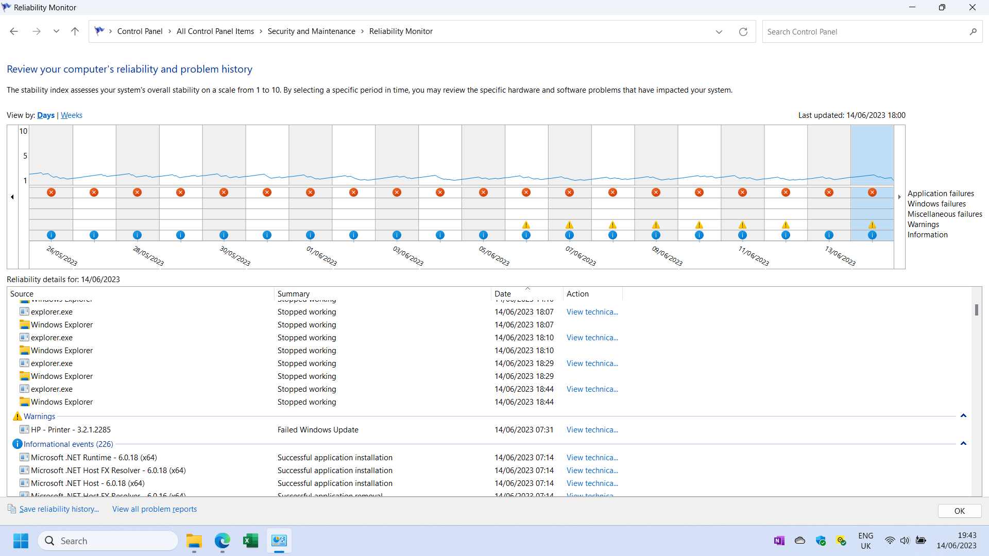The height and width of the screenshot is (556, 989).
Task: Select the 14/06/2023 application failure marker
Action: (x=872, y=192)
